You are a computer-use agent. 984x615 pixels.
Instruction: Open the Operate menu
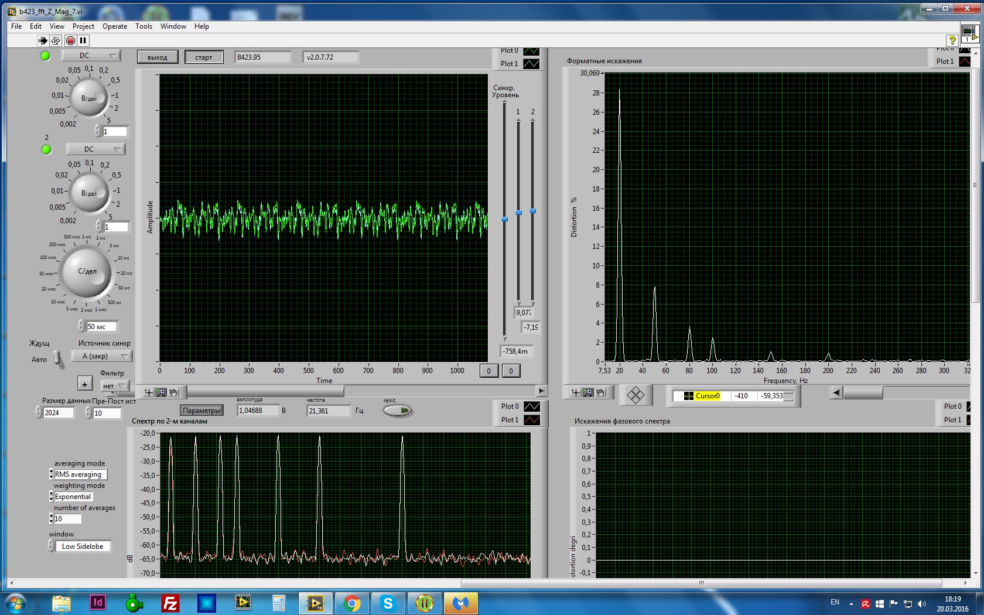115,26
